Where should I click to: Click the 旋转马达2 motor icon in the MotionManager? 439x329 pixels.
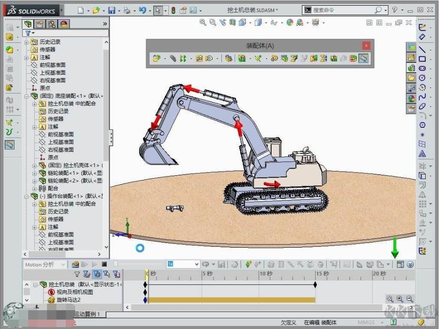coord(51,299)
